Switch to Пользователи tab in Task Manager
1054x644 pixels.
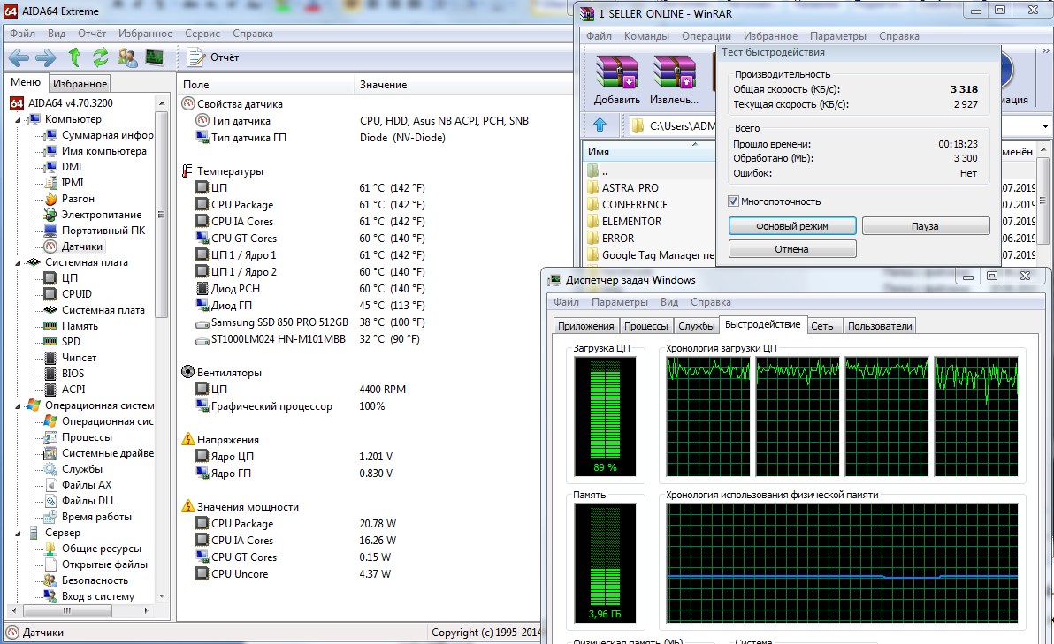[880, 326]
